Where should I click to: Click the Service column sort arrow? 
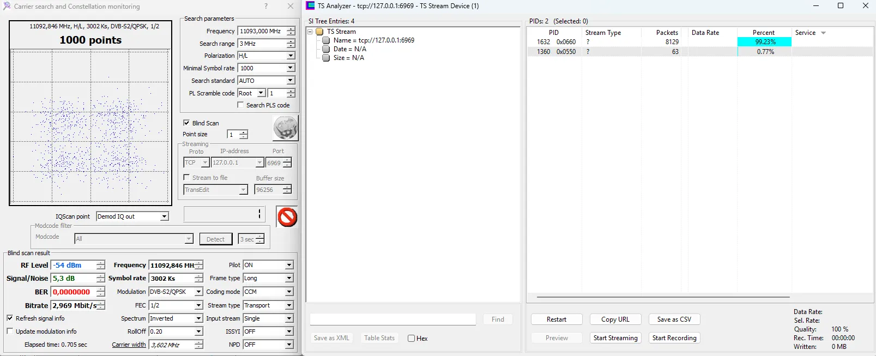coord(823,33)
